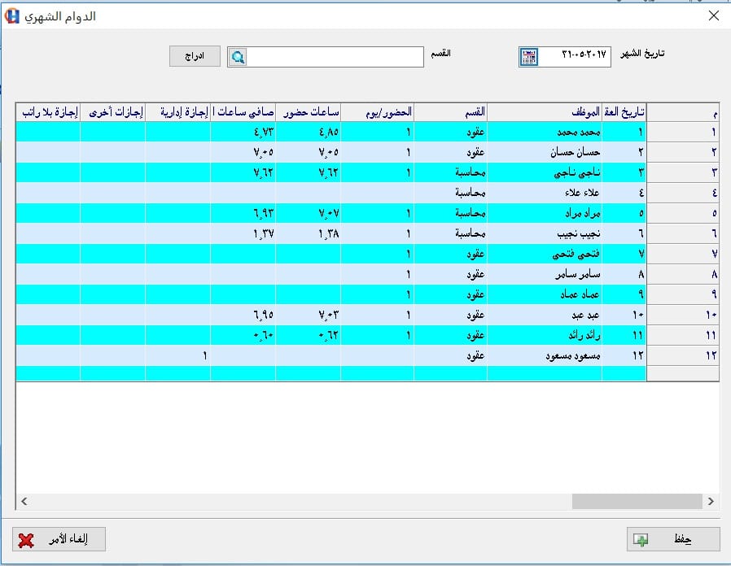Cancel with the إلغاء الأمر button
The width and height of the screenshot is (731, 566).
(x=59, y=539)
